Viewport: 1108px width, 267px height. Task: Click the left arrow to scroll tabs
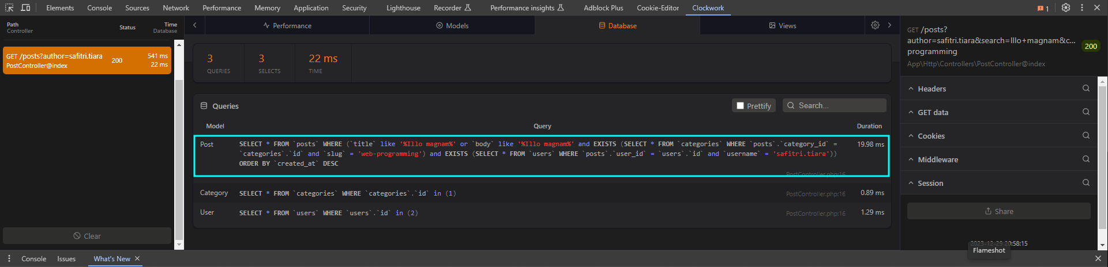(195, 25)
